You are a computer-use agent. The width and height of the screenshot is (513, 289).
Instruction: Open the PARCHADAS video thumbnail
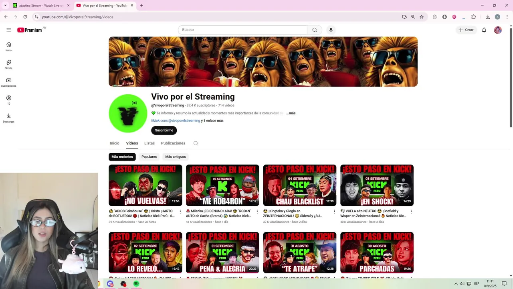click(377, 252)
